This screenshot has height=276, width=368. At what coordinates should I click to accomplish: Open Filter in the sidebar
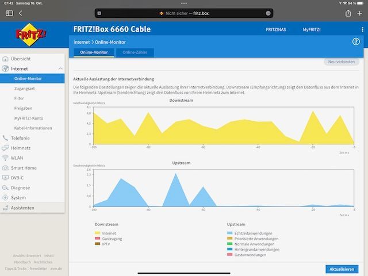click(19, 98)
